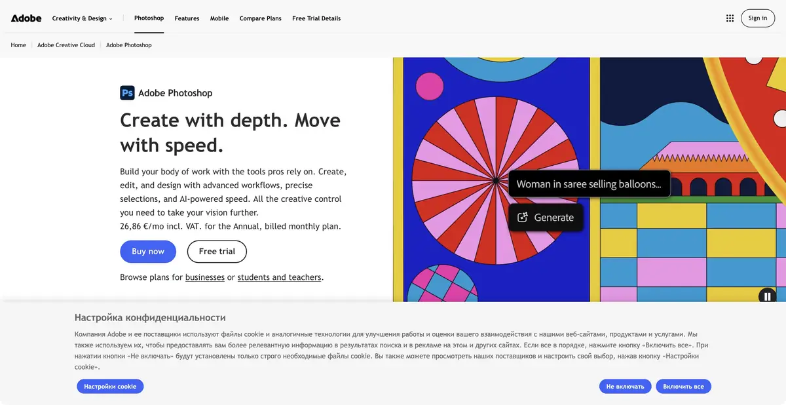Viewport: 786px width, 405px height.
Task: Open Free Trial Details
Action: tap(316, 18)
